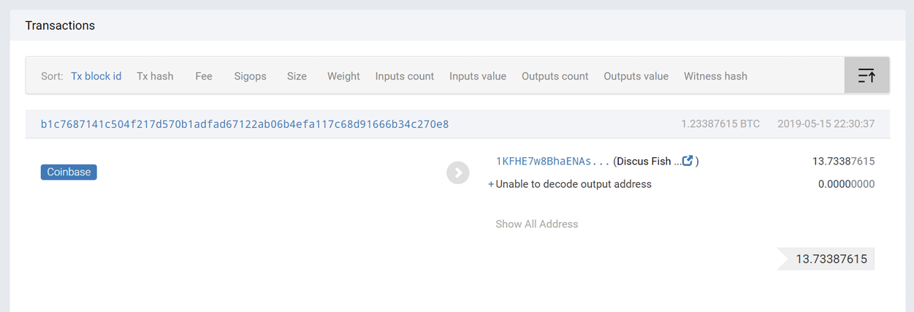
Task: Sort transactions by Tx hash
Action: coord(155,76)
